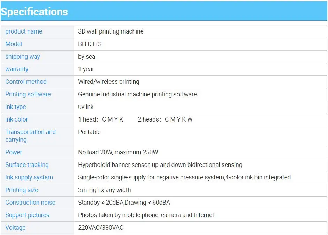
Task: Click the Specifications header title
Action: pyautogui.click(x=34, y=12)
